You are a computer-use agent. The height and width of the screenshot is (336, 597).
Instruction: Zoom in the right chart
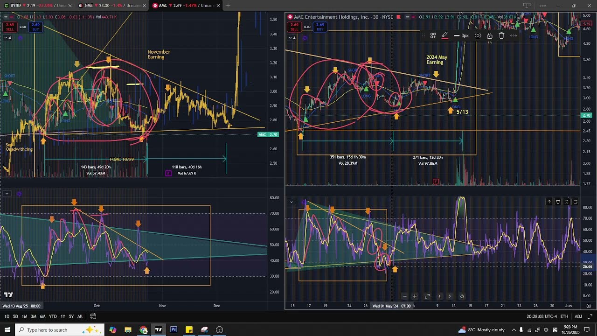(415, 296)
